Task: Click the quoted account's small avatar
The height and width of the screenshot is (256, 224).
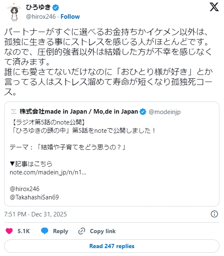Action: point(14,112)
